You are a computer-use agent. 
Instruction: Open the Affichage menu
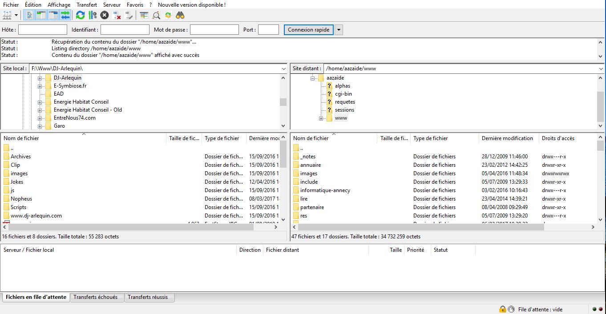(x=59, y=5)
